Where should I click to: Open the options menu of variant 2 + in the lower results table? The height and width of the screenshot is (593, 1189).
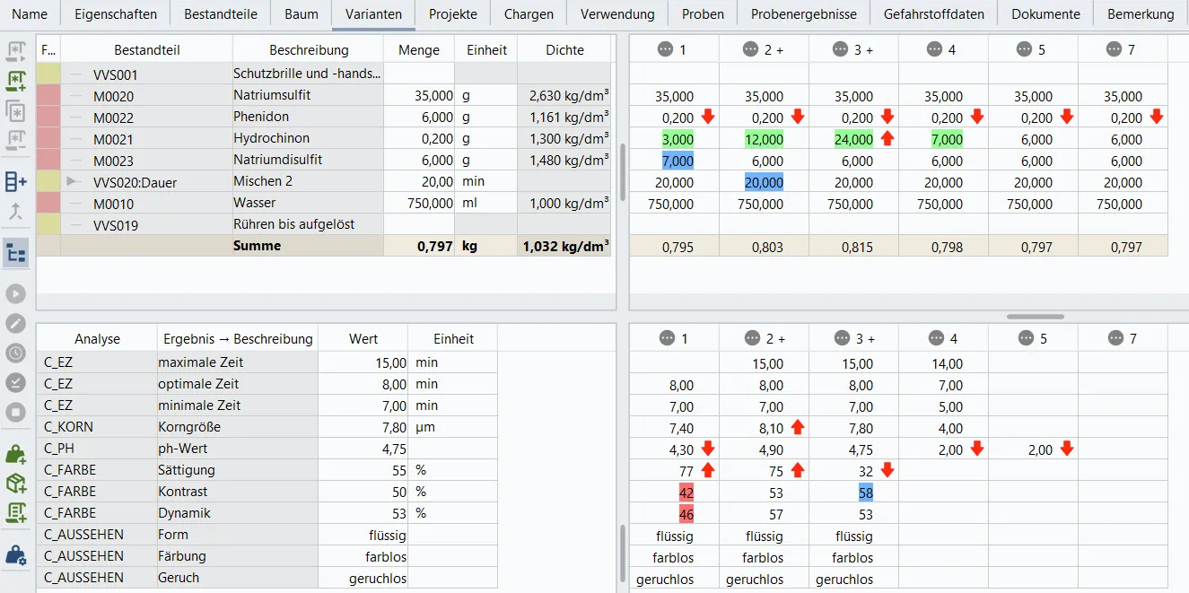752,338
